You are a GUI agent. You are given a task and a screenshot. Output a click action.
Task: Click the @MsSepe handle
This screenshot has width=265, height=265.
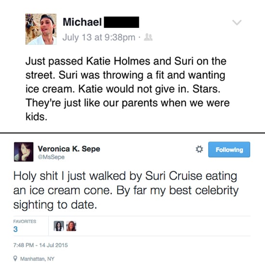pos(51,157)
